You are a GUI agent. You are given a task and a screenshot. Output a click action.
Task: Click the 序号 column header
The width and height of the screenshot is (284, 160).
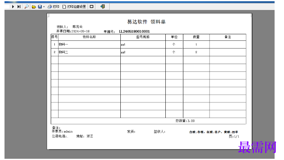[54, 37]
